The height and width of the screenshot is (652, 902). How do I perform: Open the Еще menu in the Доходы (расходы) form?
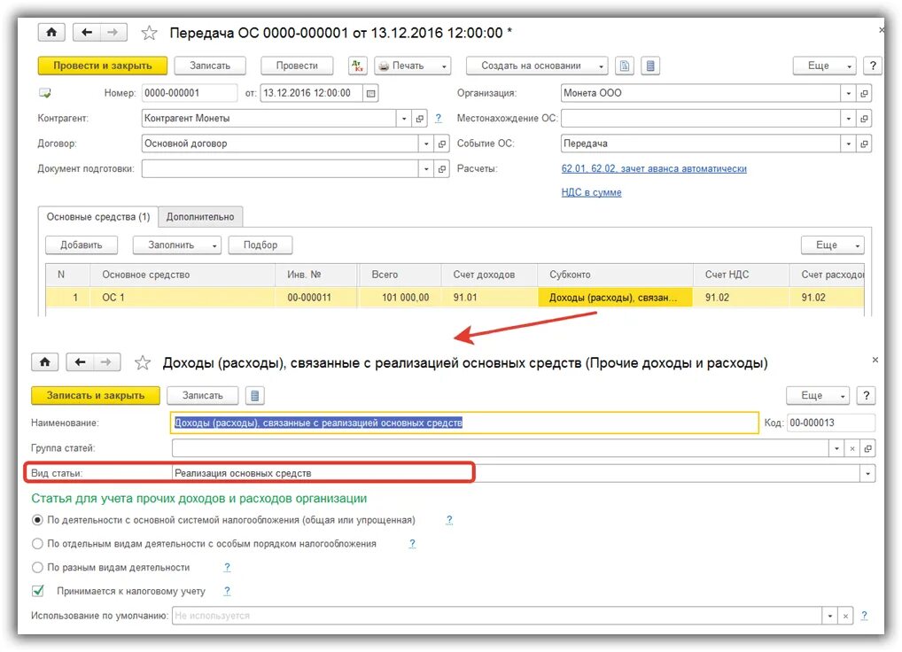coord(818,396)
